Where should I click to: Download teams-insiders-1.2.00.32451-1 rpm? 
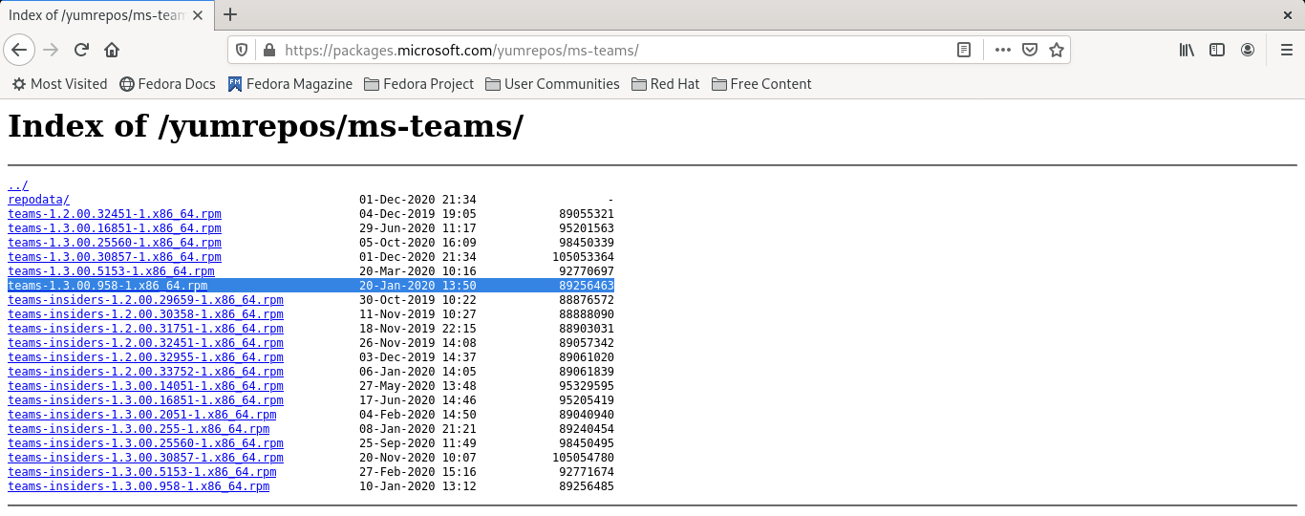point(145,343)
